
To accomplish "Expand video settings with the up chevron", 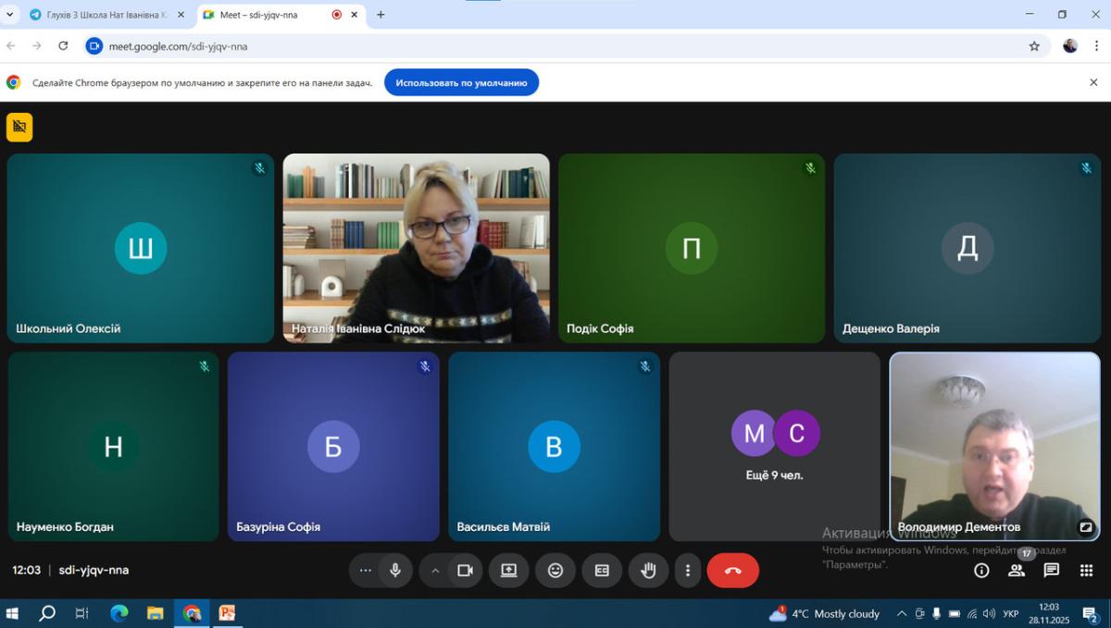I will [435, 571].
